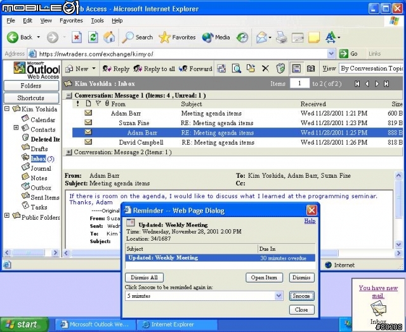Open the Help link in Reminder dialog

310,221
